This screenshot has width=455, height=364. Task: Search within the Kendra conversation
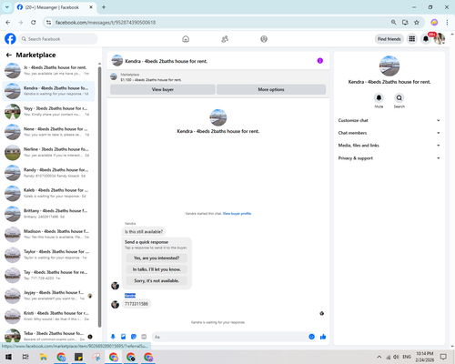pyautogui.click(x=399, y=98)
